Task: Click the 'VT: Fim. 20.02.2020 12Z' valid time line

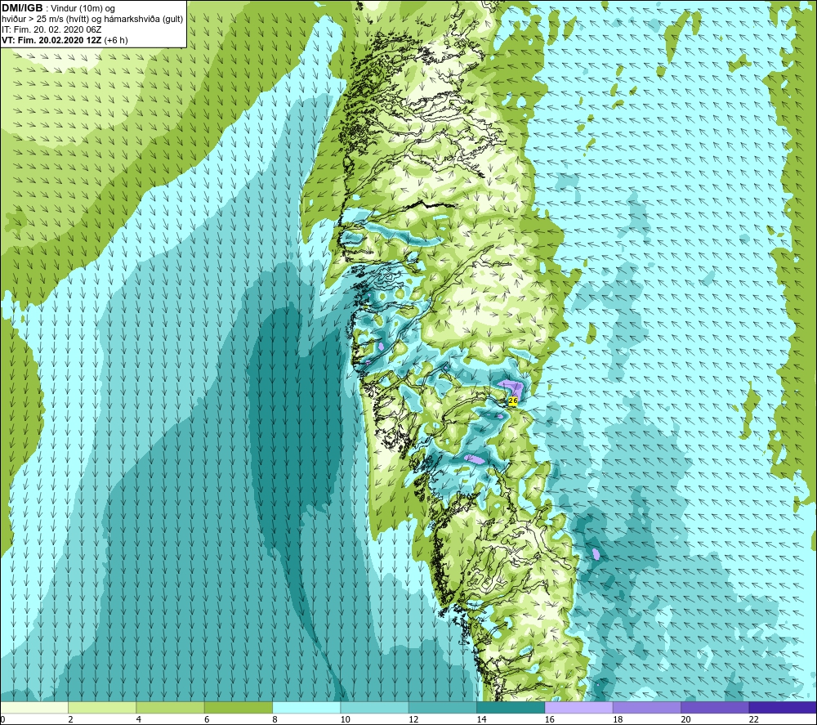Action: coord(52,40)
